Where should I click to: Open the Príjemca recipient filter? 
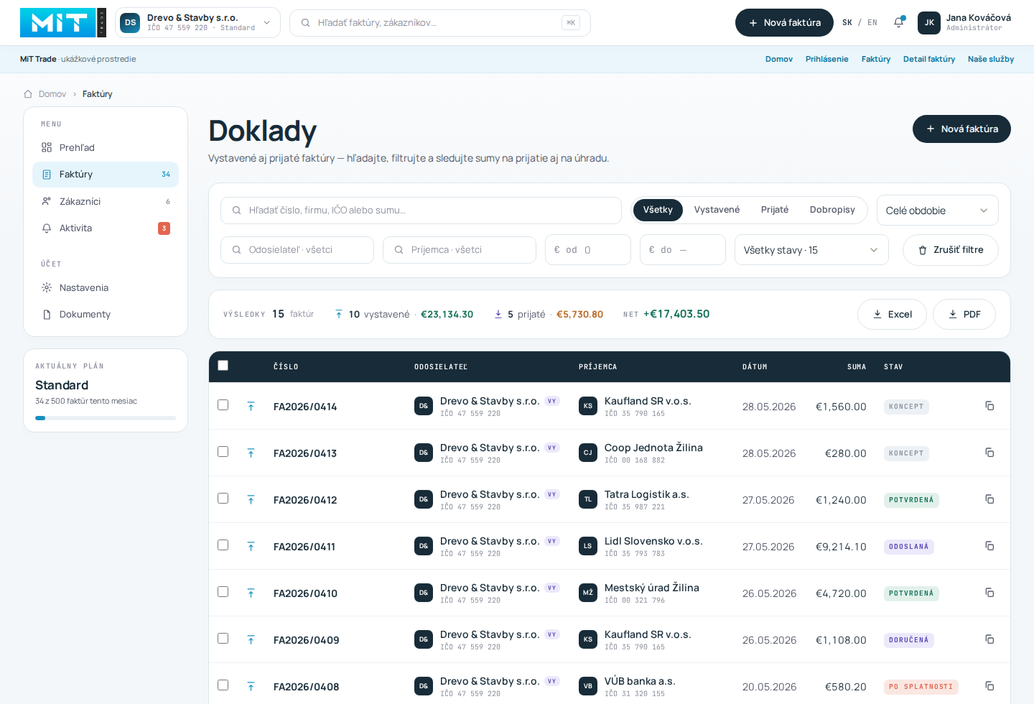(x=460, y=250)
